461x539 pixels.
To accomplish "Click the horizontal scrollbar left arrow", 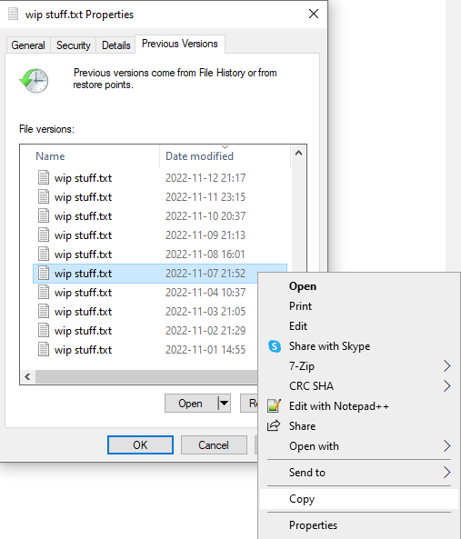I will 27,376.
